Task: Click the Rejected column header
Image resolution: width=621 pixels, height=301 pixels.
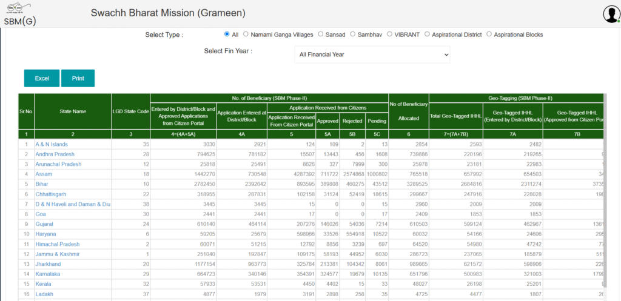Action: 352,121
